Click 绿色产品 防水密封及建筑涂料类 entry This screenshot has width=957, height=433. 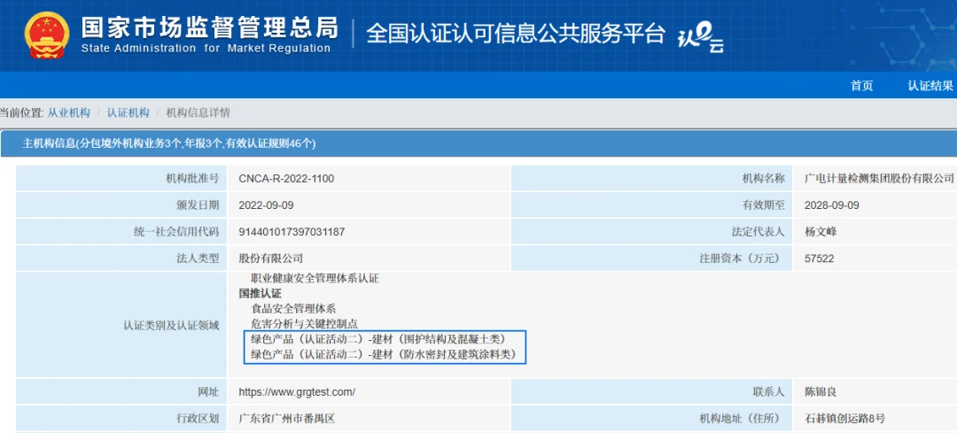pos(384,354)
